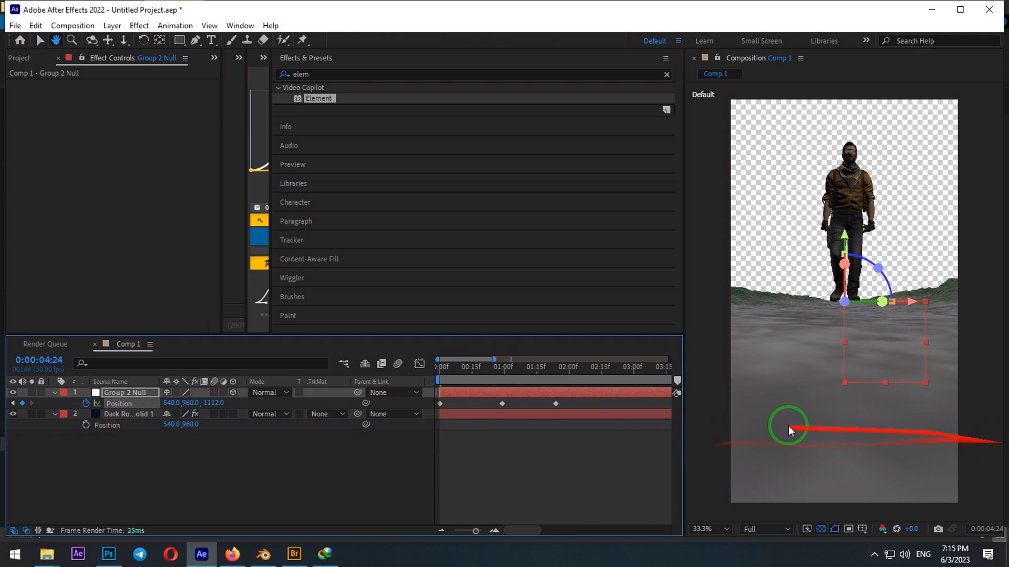Select the Zoom tool

coord(72,40)
